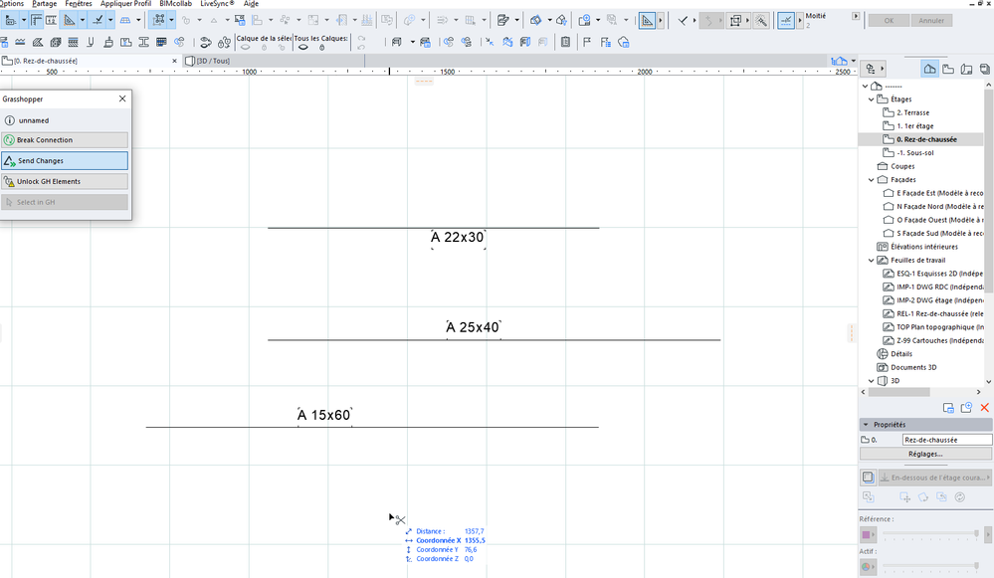
Task: Click the flag list icon
Action: click(x=605, y=43)
